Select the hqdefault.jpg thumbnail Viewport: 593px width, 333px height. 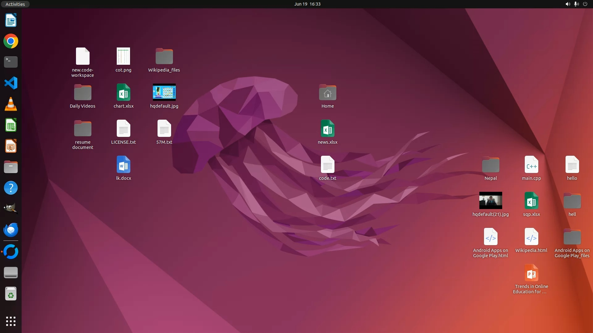(x=164, y=92)
